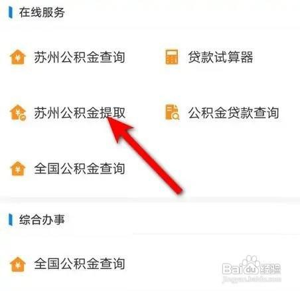Open the 贷款试算器 text link

point(220,57)
